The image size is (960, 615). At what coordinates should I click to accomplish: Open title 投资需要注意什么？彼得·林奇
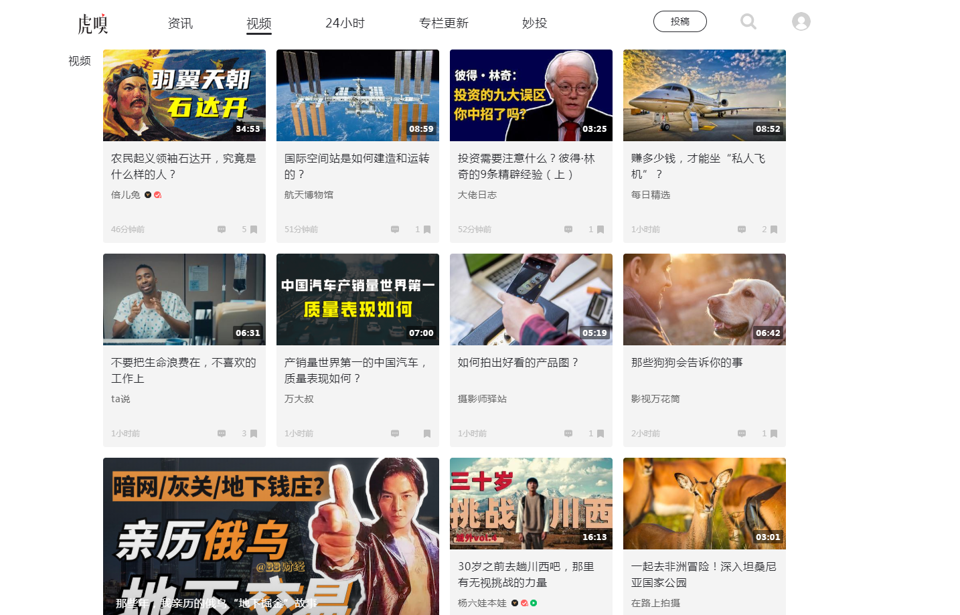526,167
